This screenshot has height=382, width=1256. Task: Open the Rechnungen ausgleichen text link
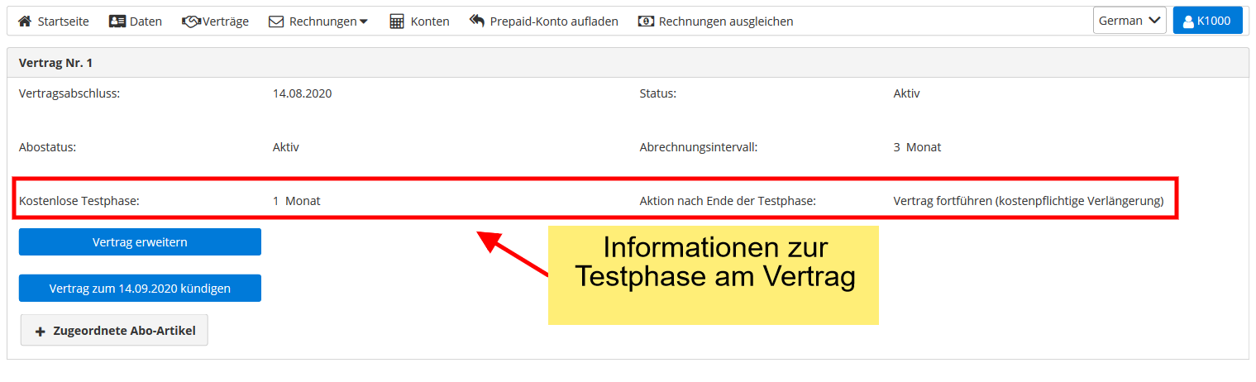tap(726, 21)
